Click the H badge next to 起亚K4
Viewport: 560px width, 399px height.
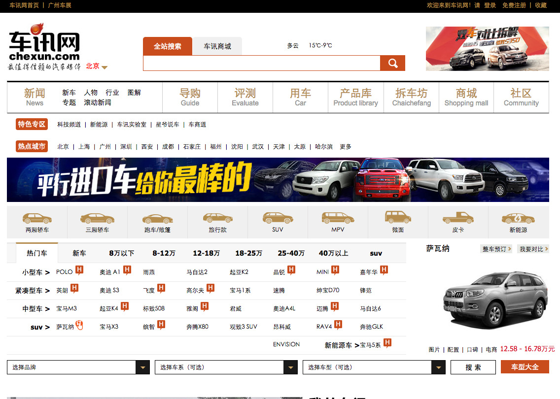point(125,306)
